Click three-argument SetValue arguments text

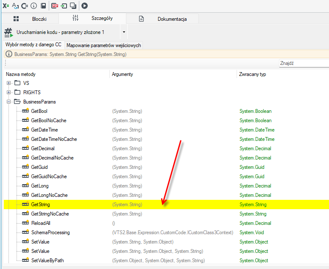pyautogui.click(x=158, y=251)
